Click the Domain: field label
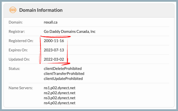 16,22
